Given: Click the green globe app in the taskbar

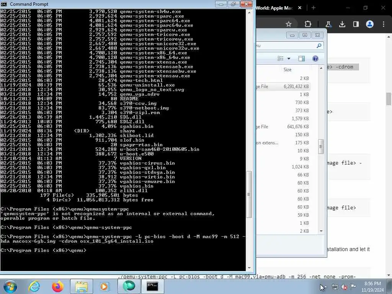Looking at the screenshot, I should coord(129,286).
